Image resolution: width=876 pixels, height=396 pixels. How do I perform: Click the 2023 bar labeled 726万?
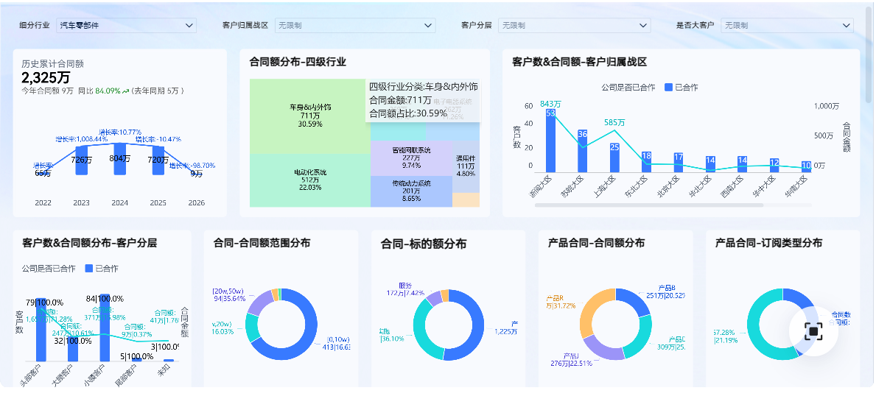click(x=82, y=160)
